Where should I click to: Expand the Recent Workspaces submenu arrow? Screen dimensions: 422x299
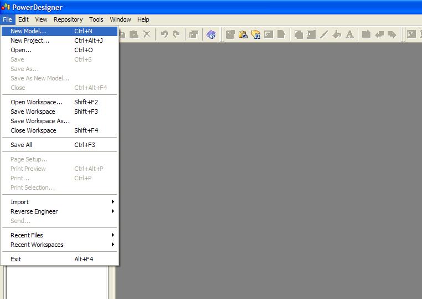pos(113,245)
